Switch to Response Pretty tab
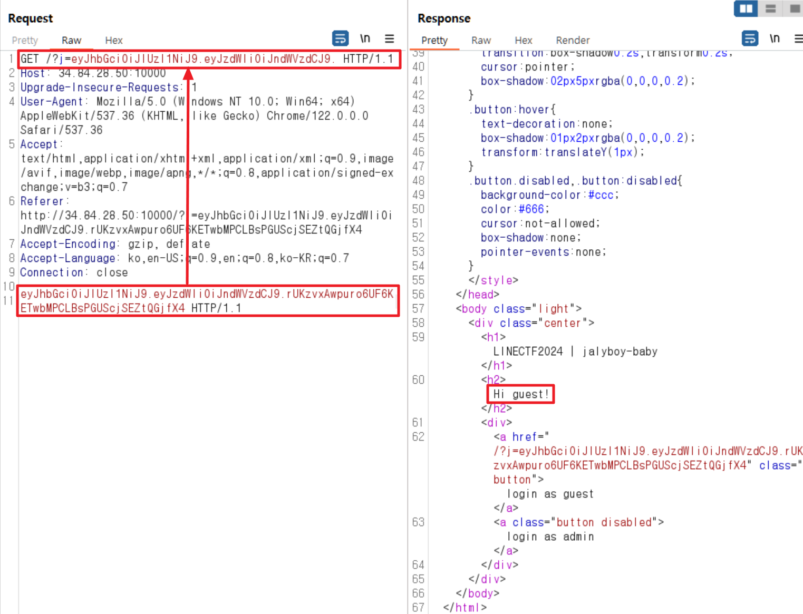Image resolution: width=803 pixels, height=614 pixels. point(434,41)
